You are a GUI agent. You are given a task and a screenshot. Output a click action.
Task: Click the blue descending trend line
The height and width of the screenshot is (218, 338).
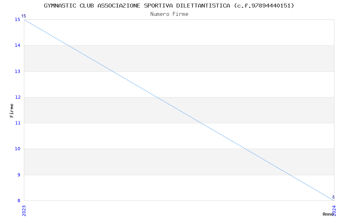point(179,110)
